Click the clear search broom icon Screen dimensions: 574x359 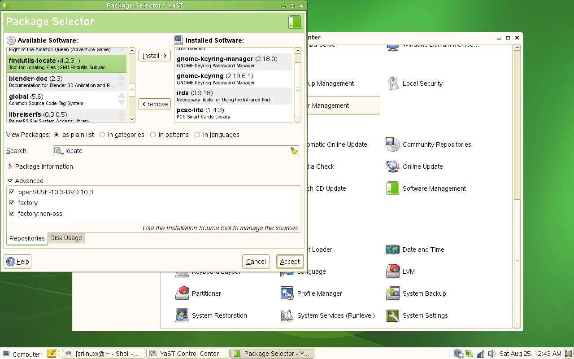click(294, 151)
